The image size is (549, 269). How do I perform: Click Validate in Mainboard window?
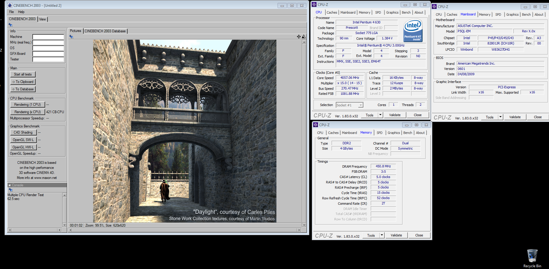coord(515,117)
